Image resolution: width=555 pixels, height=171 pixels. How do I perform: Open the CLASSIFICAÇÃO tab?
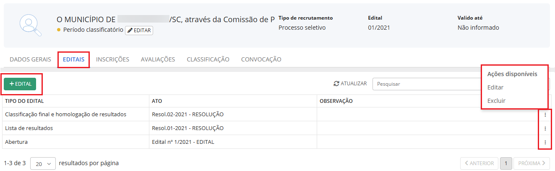[x=208, y=59]
